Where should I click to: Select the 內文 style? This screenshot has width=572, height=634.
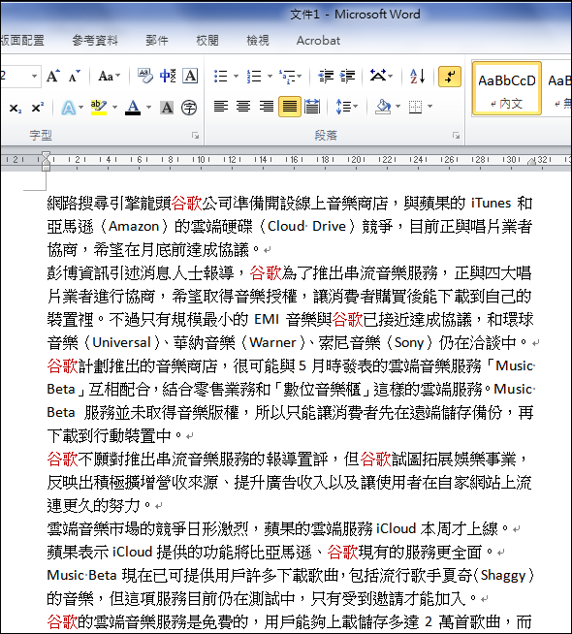506,88
